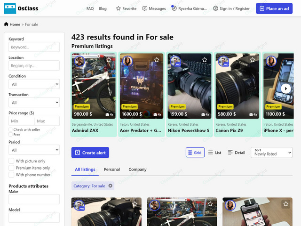
Task: Favorite the Acer Predator premium listing star
Action: point(157,60)
